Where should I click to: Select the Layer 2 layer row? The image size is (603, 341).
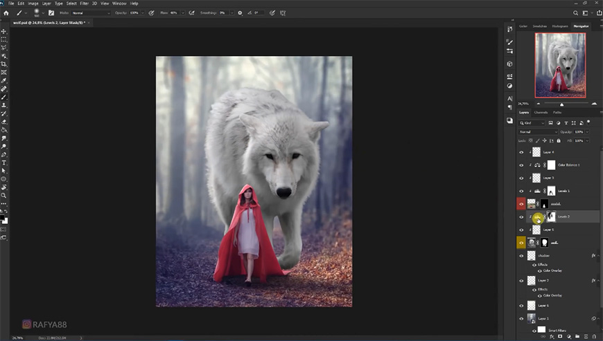point(559,281)
